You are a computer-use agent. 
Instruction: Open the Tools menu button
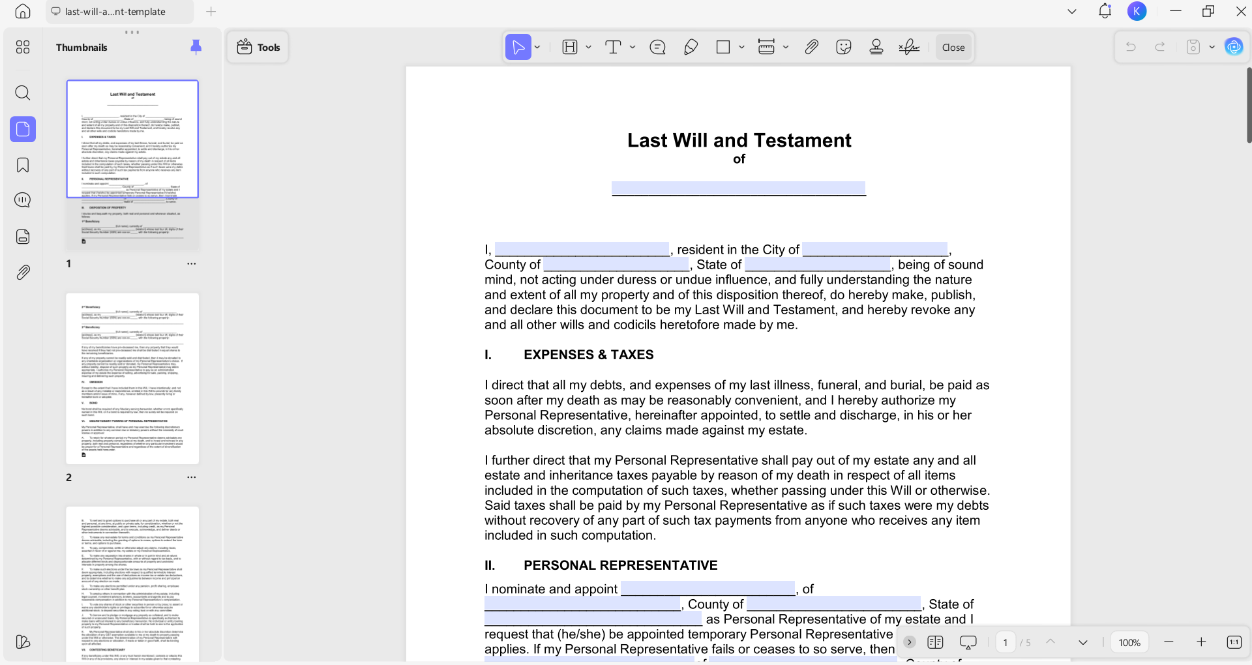pos(258,47)
